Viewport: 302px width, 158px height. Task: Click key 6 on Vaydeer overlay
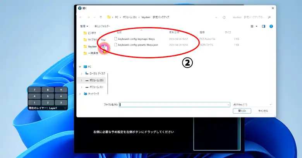pyautogui.click(x=61, y=96)
